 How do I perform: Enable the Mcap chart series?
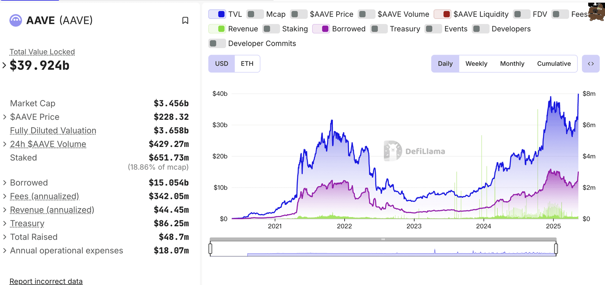pos(255,14)
